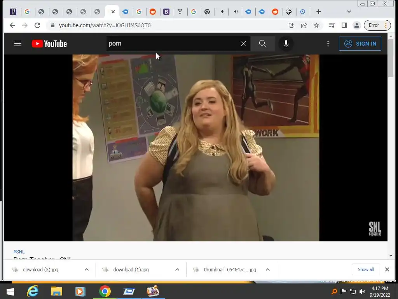Click the YouTube magnifier search button
The width and height of the screenshot is (398, 299).
[263, 44]
